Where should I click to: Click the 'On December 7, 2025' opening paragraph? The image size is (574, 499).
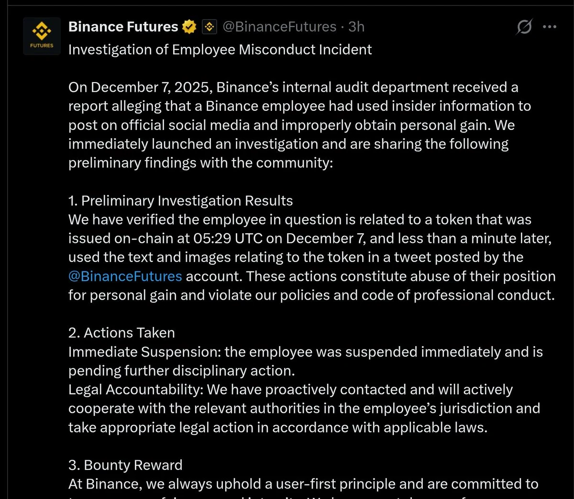click(x=300, y=125)
